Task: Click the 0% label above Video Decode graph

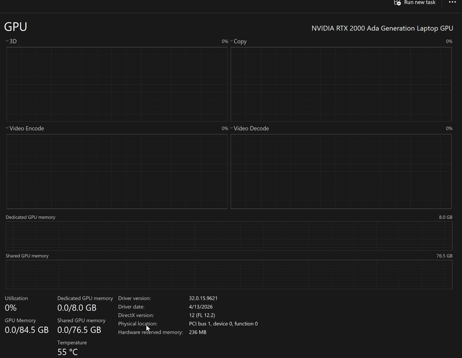Action: point(449,129)
